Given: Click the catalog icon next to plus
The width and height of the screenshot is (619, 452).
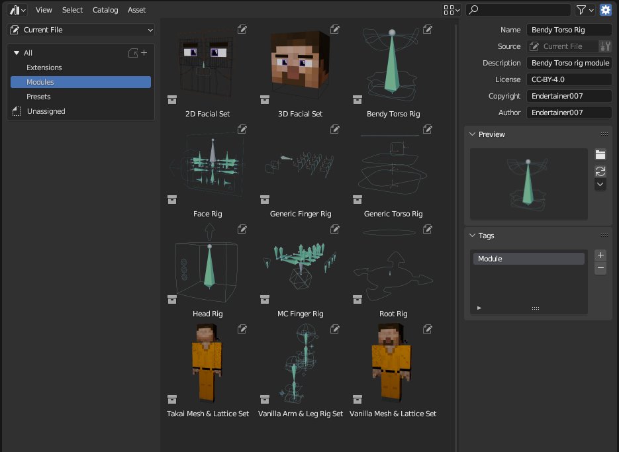Looking at the screenshot, I should pos(133,53).
